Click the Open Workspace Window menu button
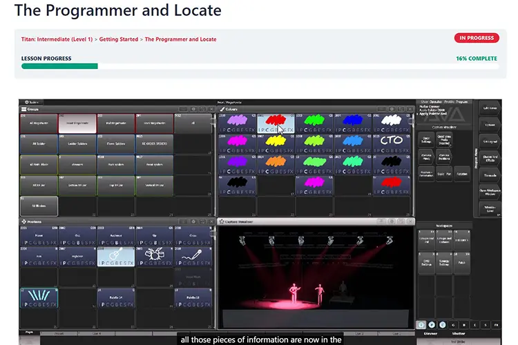The height and width of the screenshot is (345, 518). [490, 192]
